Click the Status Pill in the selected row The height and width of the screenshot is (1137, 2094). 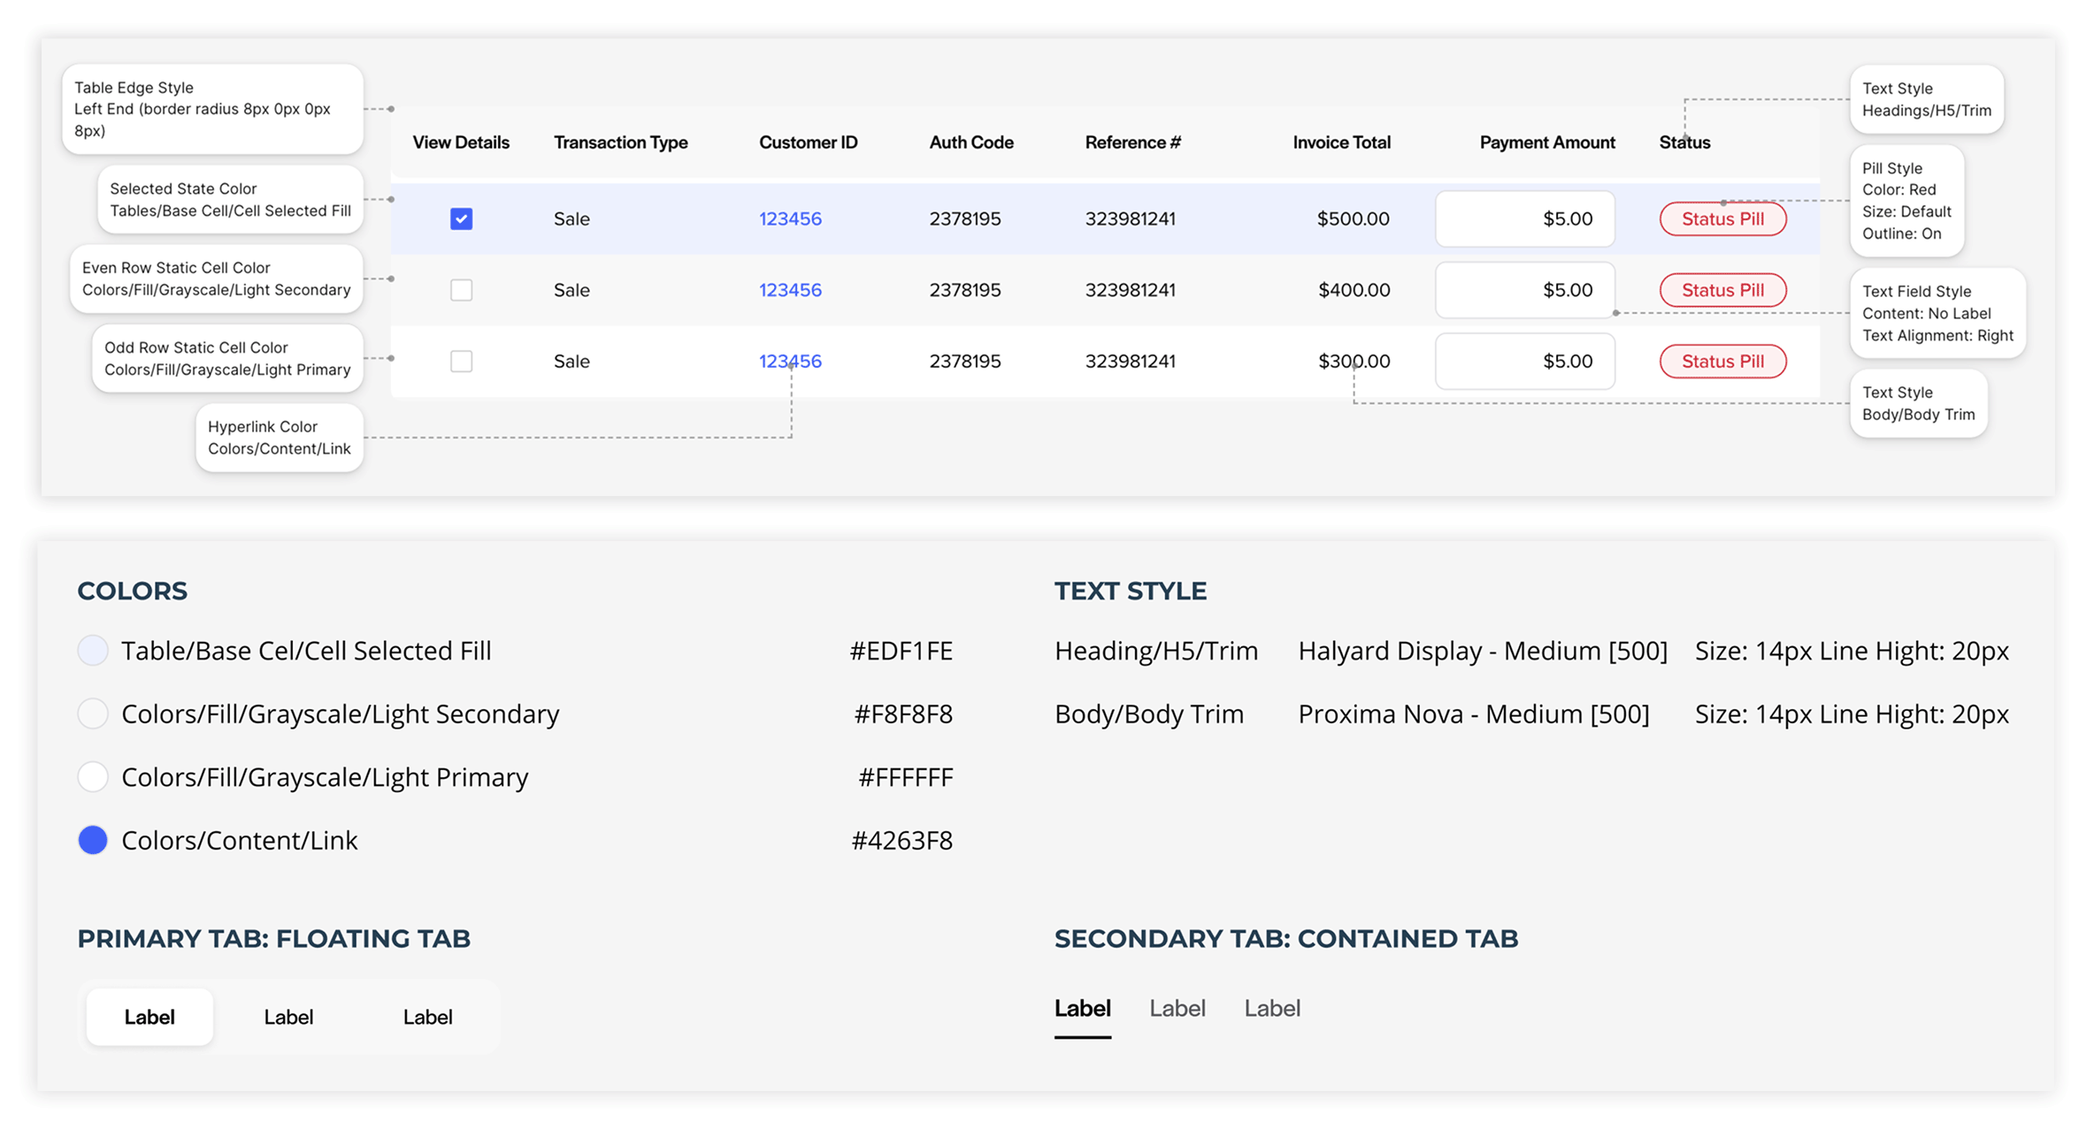(x=1722, y=218)
